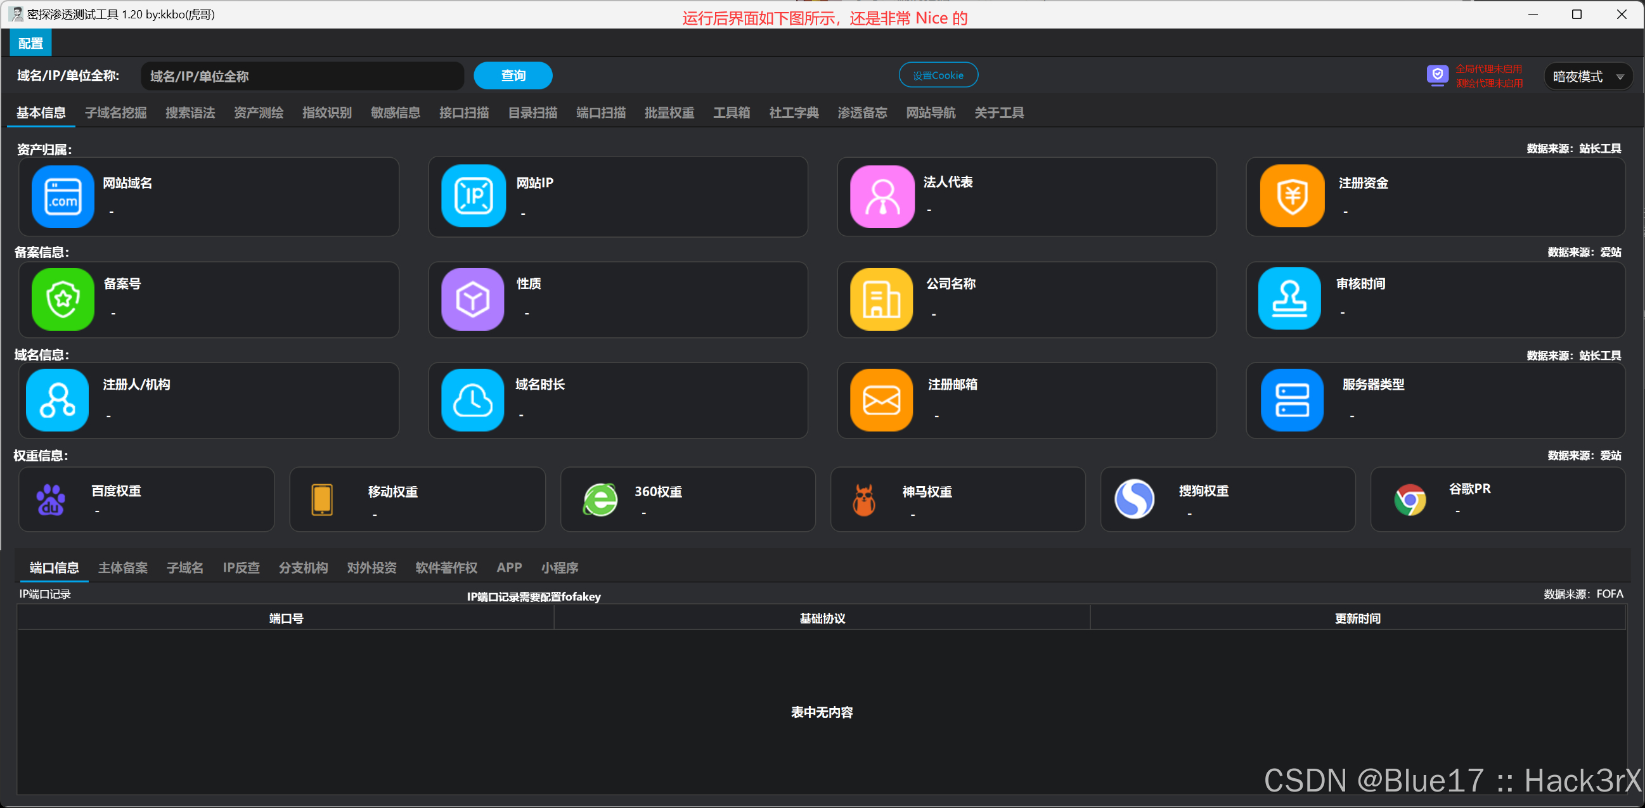
Task: Switch to the 子域名挖掘 tab
Action: tap(115, 113)
